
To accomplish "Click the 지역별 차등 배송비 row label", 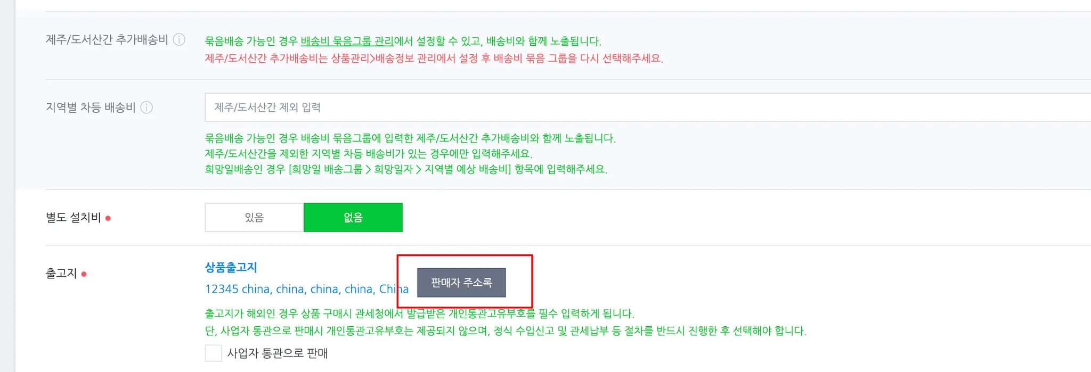I will [x=91, y=108].
